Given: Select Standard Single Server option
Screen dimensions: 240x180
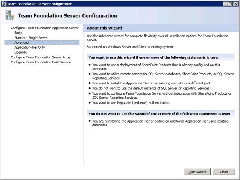Looking at the screenshot, I should point(31,37).
